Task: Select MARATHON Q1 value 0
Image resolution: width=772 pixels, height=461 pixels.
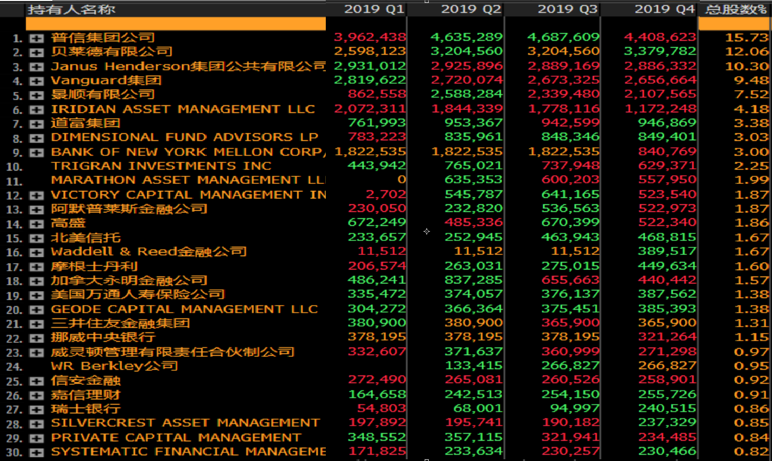Action: click(401, 180)
